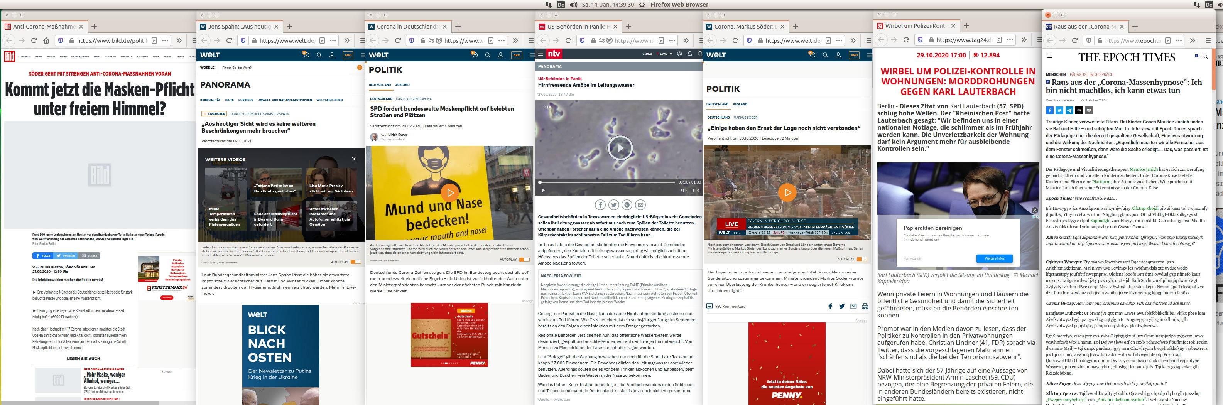Open SPORT in Bild navigation
The height and width of the screenshot is (405, 1223).
click(x=97, y=56)
